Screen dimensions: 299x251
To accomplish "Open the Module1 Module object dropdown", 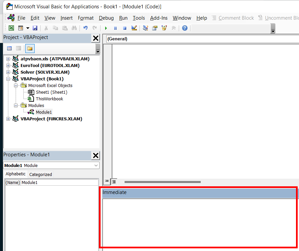I will pos(96,165).
